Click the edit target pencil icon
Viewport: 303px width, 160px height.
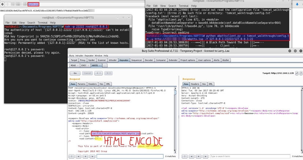(297, 73)
